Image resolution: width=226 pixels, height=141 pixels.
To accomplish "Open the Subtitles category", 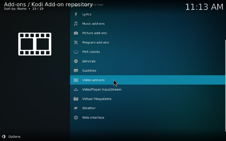I will coord(148,70).
